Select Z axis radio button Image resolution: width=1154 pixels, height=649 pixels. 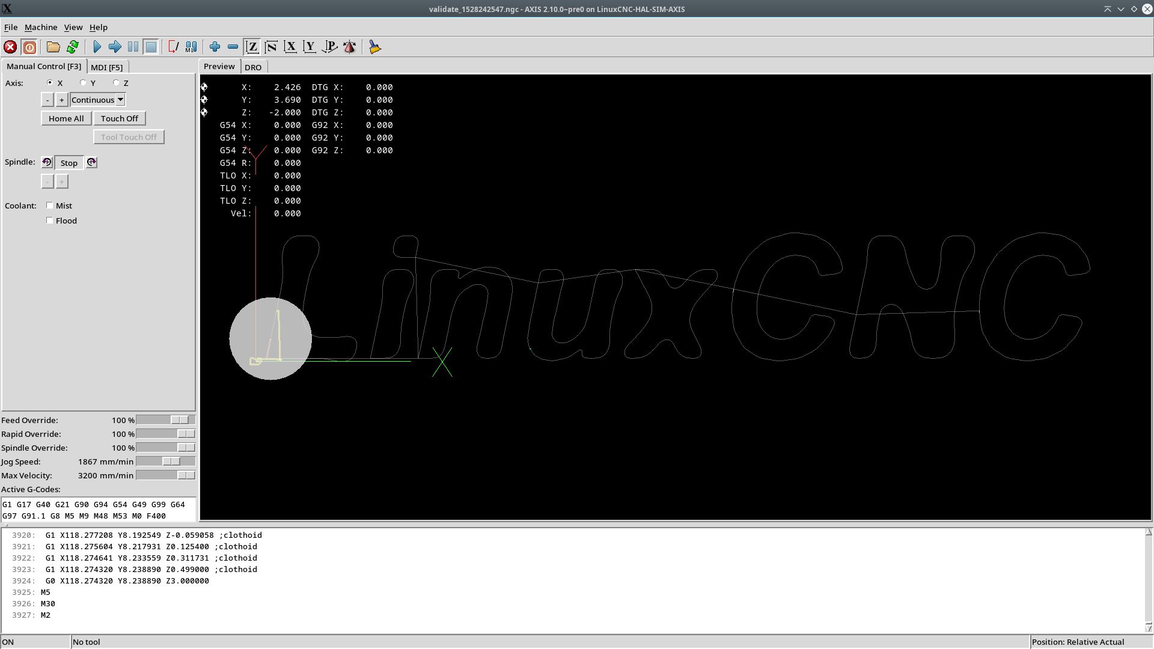(116, 83)
